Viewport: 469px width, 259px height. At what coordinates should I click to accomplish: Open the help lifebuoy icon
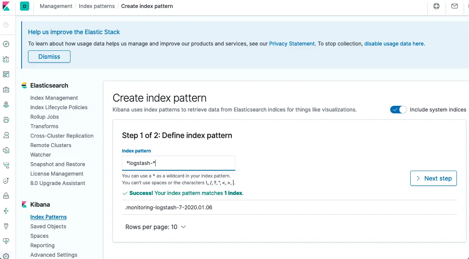pos(436,6)
